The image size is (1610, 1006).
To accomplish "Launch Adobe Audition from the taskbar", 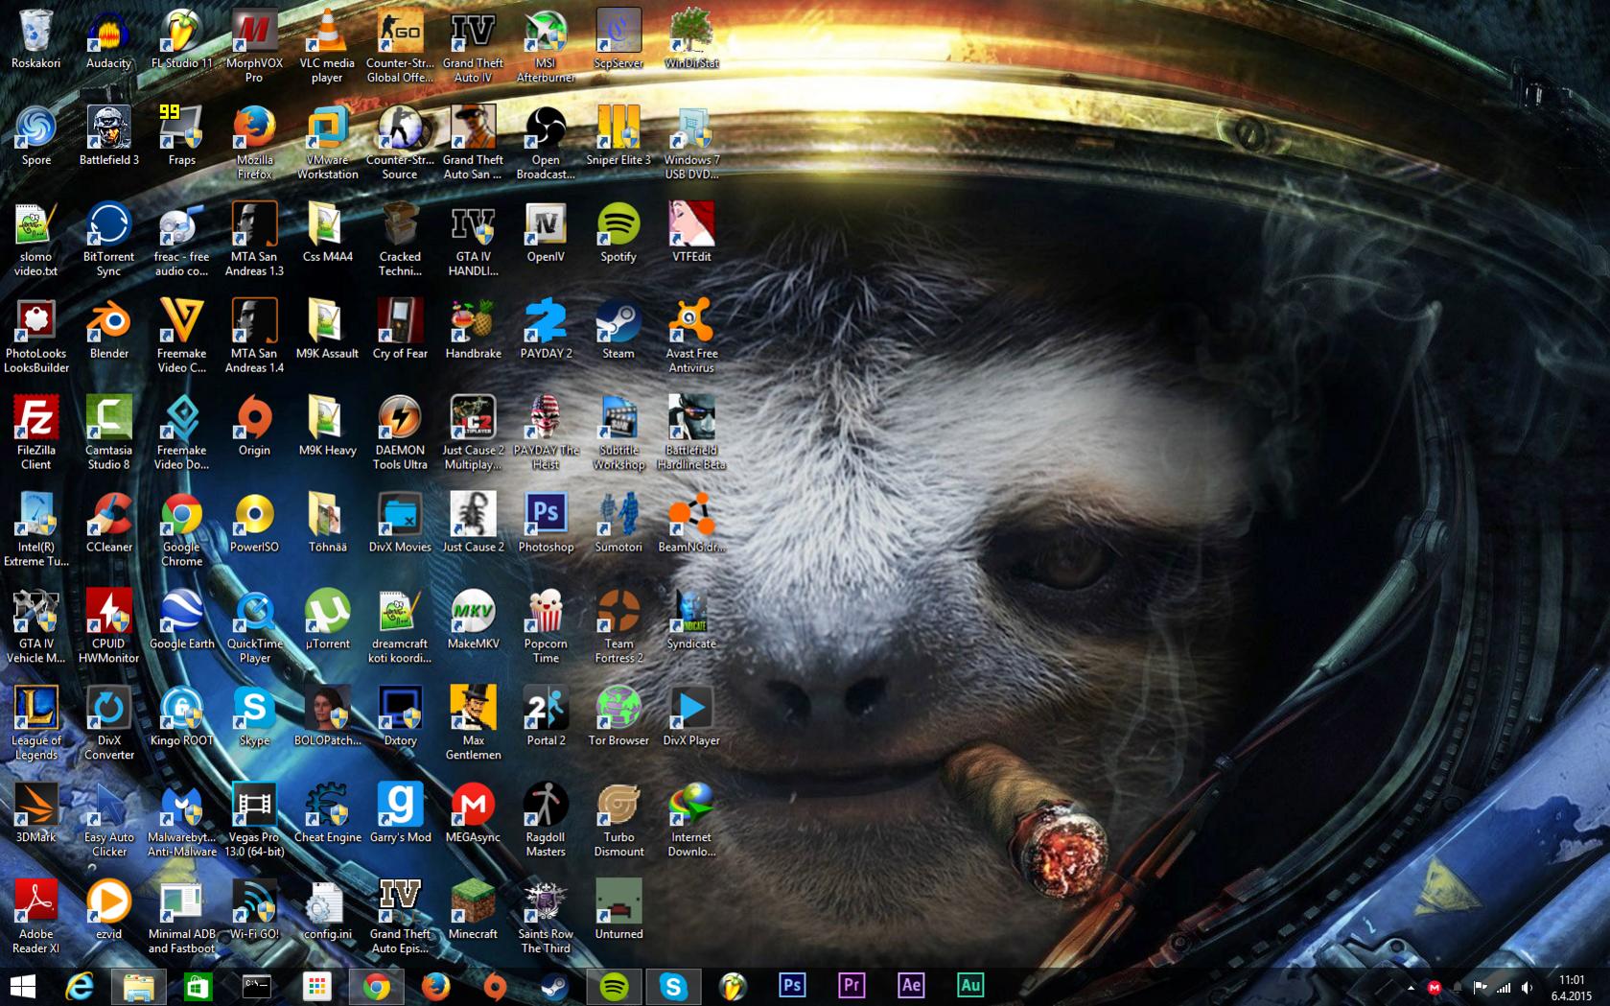I will [x=970, y=986].
